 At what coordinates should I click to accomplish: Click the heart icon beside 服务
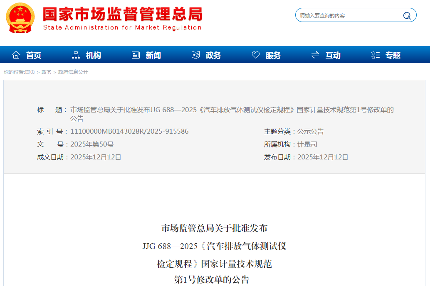tap(256, 55)
